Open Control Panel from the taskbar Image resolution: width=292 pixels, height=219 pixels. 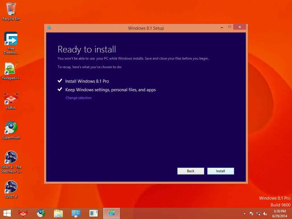pyautogui.click(x=76, y=213)
